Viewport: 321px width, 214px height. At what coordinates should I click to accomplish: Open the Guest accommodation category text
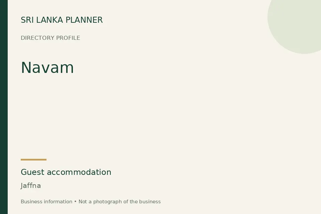point(66,172)
